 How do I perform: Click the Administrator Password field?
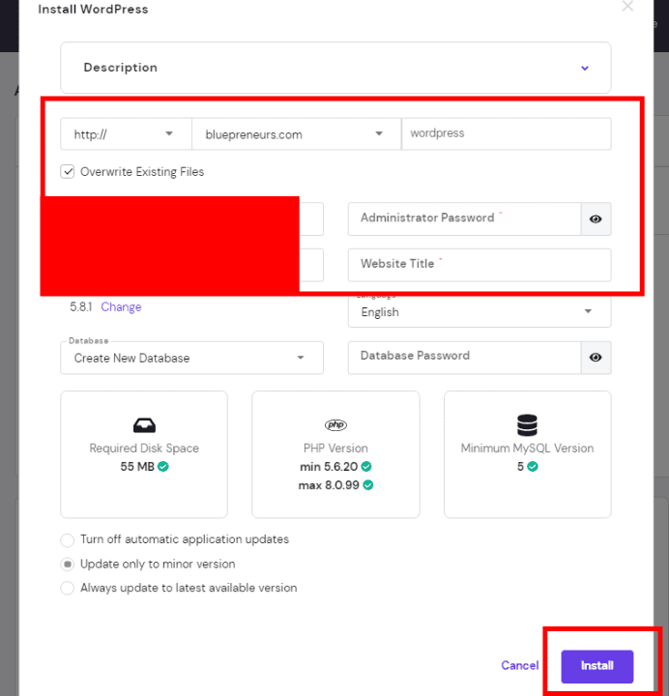tap(465, 218)
